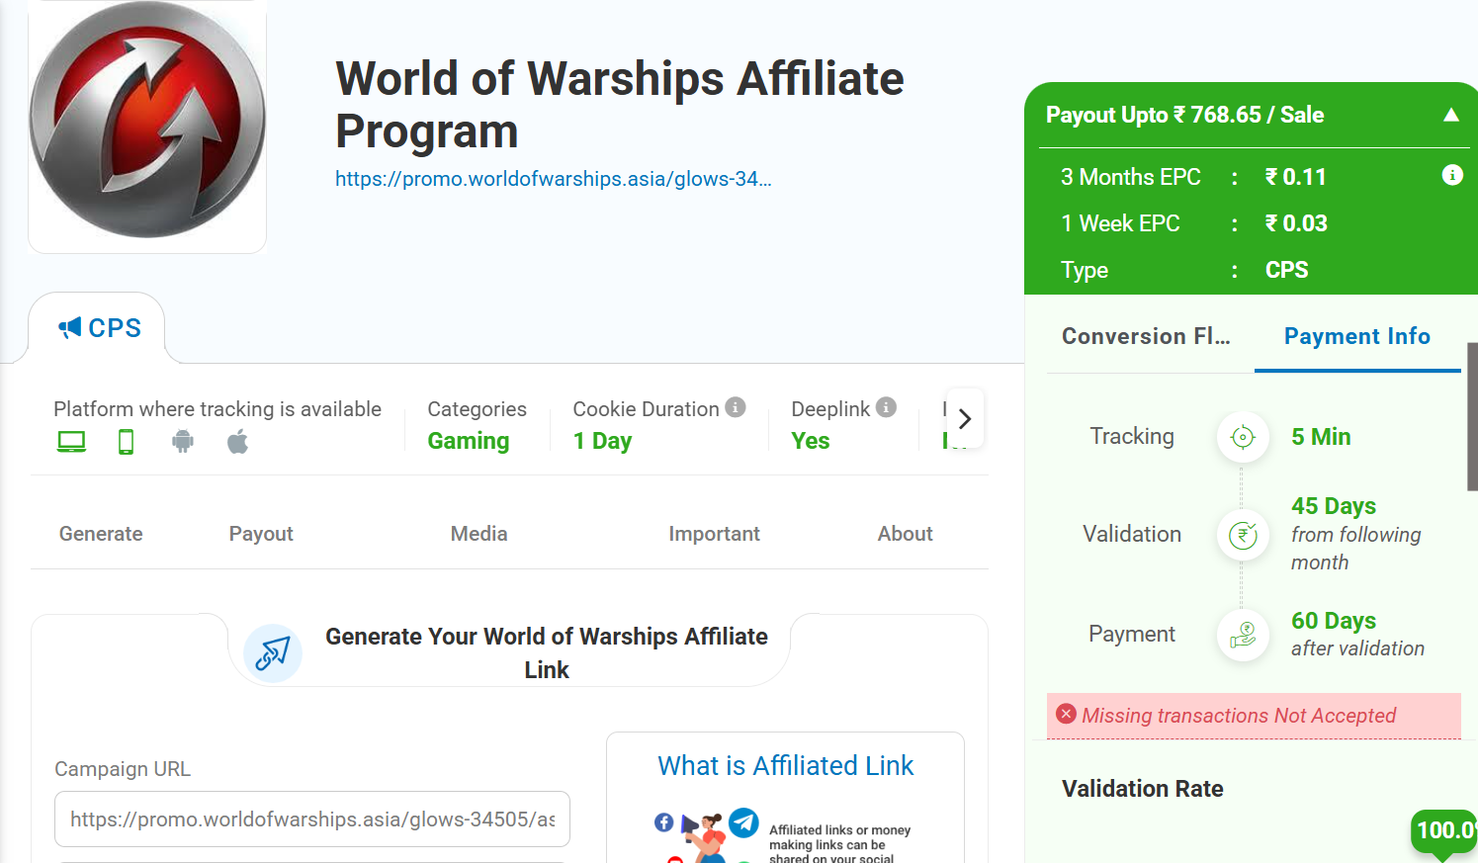The height and width of the screenshot is (863, 1478).
Task: Click the Apple iOS platform icon
Action: click(x=237, y=442)
